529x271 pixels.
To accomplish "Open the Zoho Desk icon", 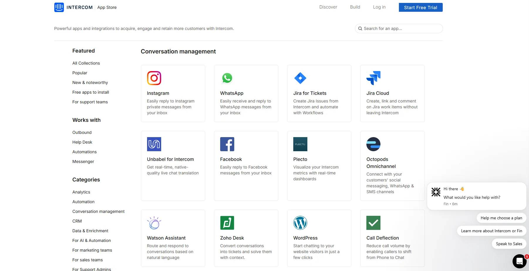I will pyautogui.click(x=227, y=223).
